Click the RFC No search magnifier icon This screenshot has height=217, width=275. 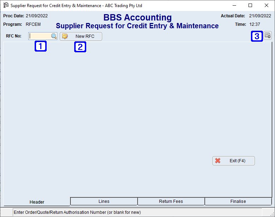point(54,36)
